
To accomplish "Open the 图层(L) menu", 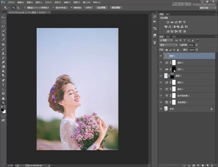I will [39, 2].
